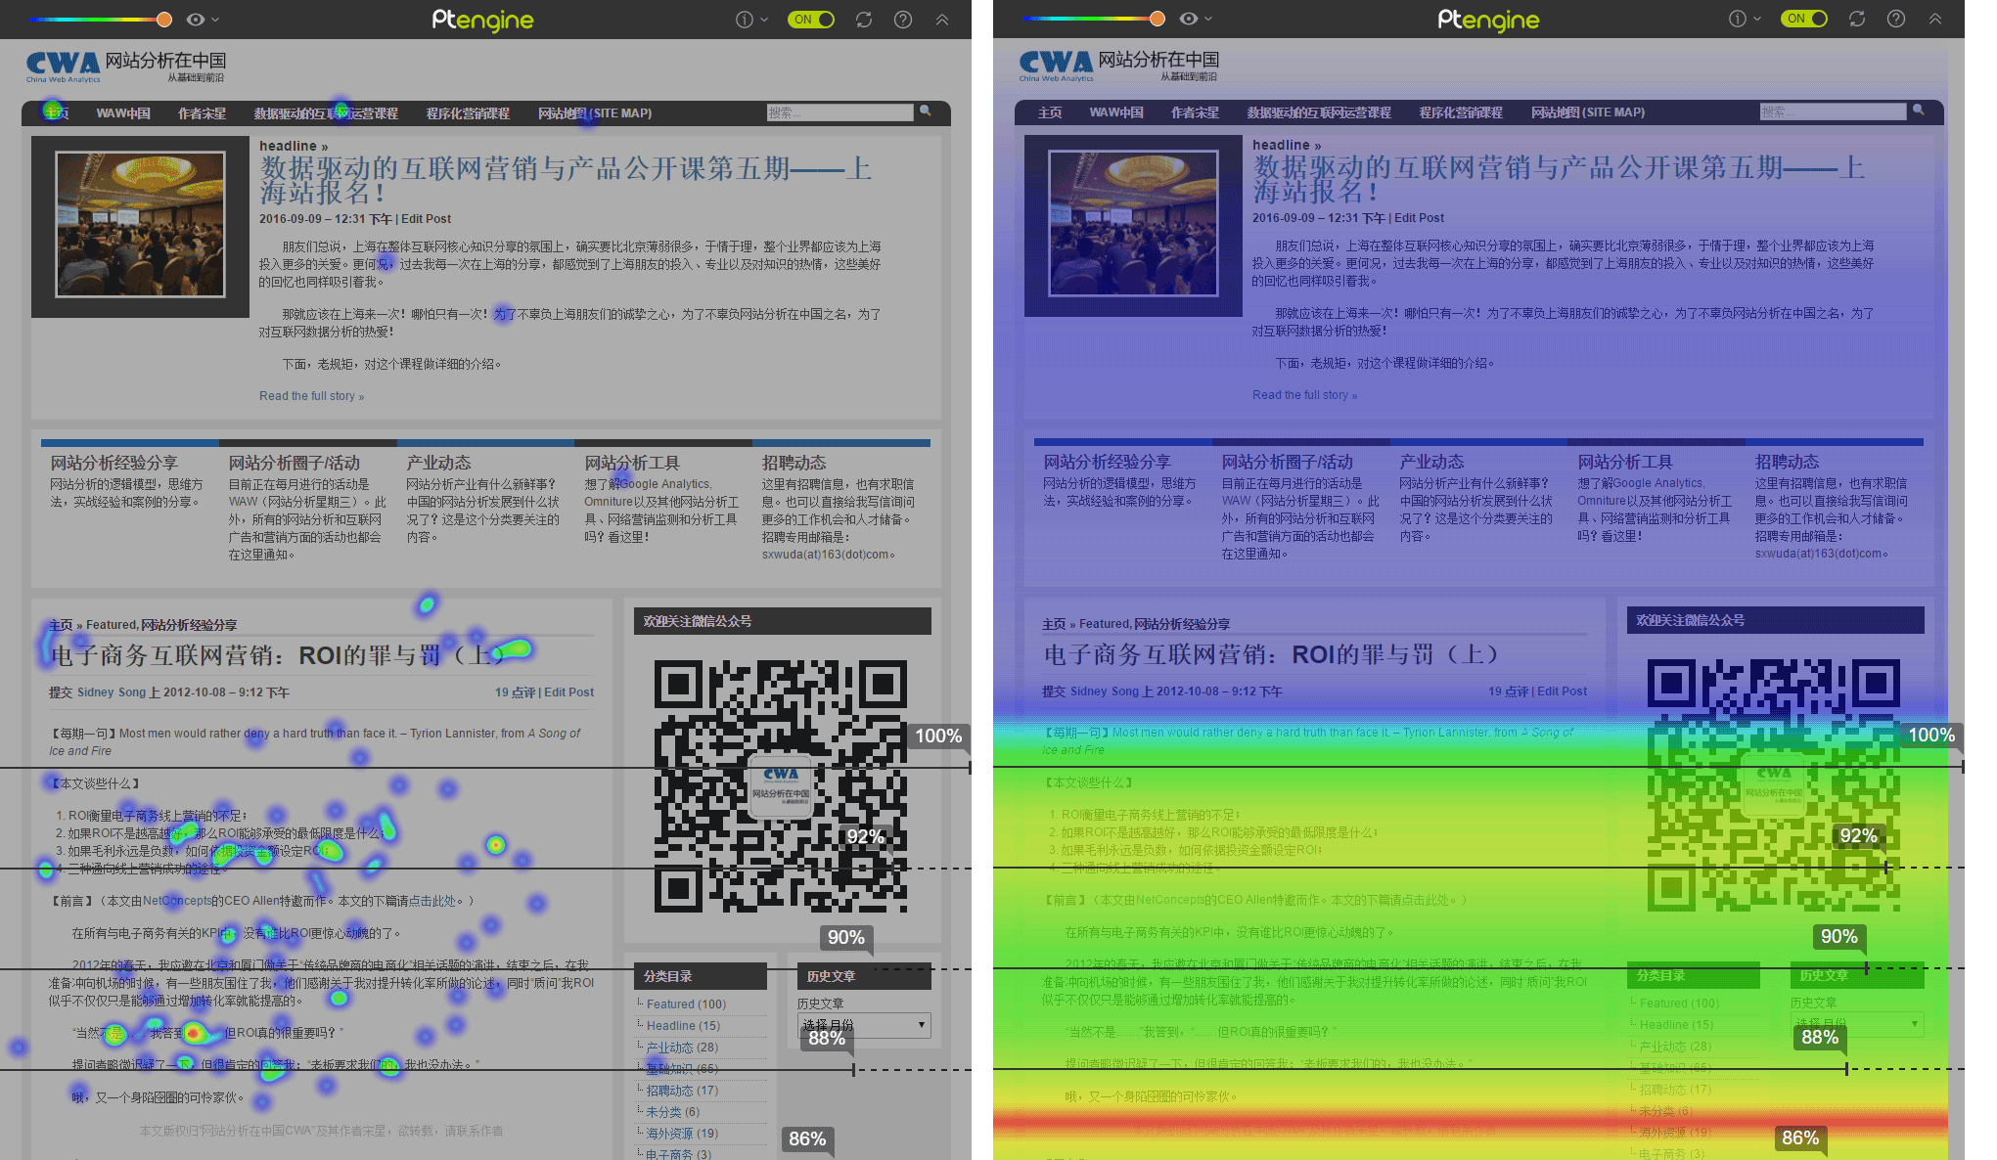Screen dimensions: 1997x1160
Task: Select 程序化营销课程 in right page navigation menu
Action: 1461,112
